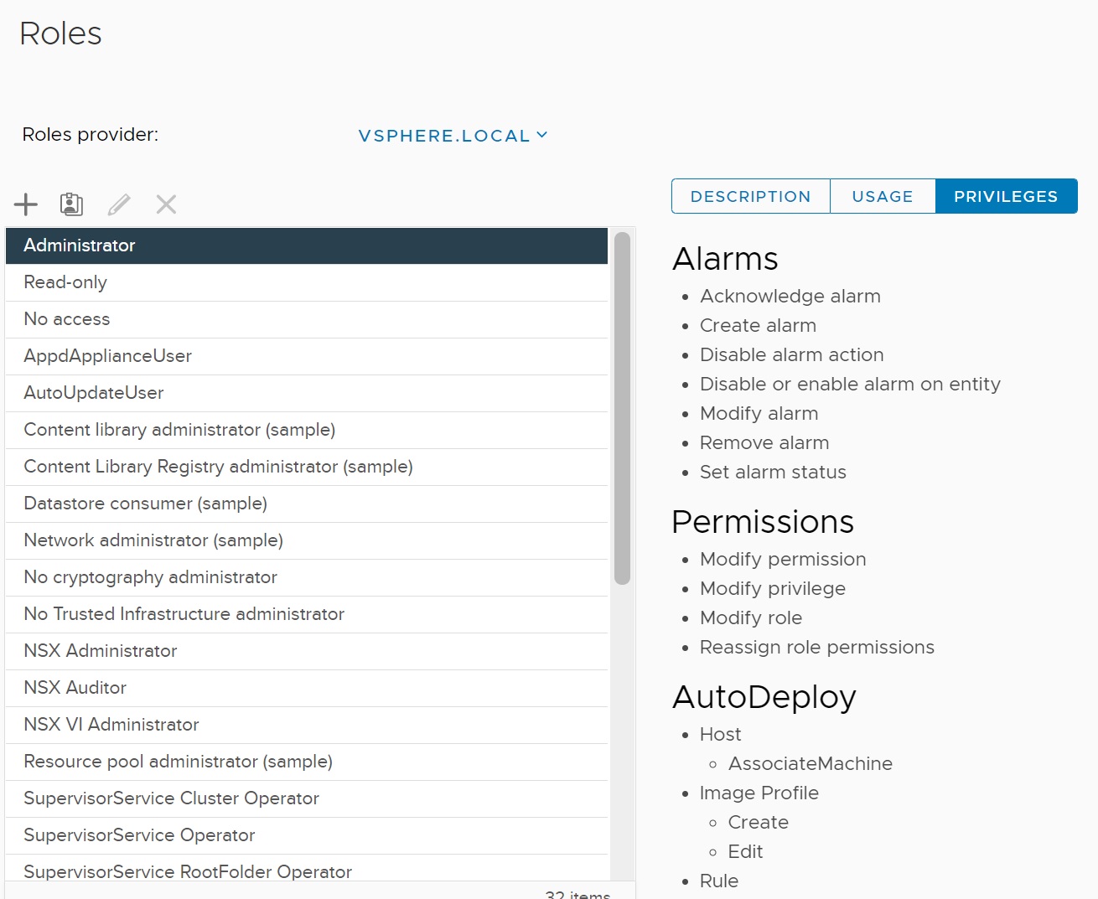The height and width of the screenshot is (899, 1098).
Task: Select the Read-only role
Action: point(307,282)
